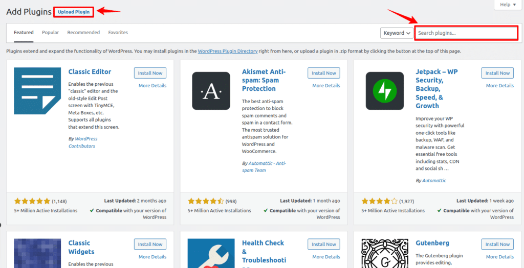Open the Keyword search type dropdown

coord(397,33)
